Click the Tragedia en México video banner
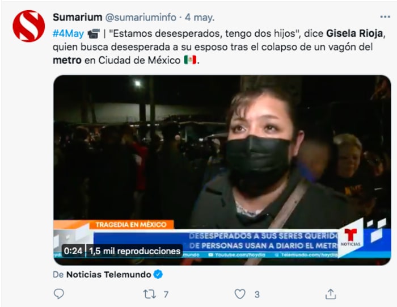This screenshot has width=397, height=307. [131, 224]
